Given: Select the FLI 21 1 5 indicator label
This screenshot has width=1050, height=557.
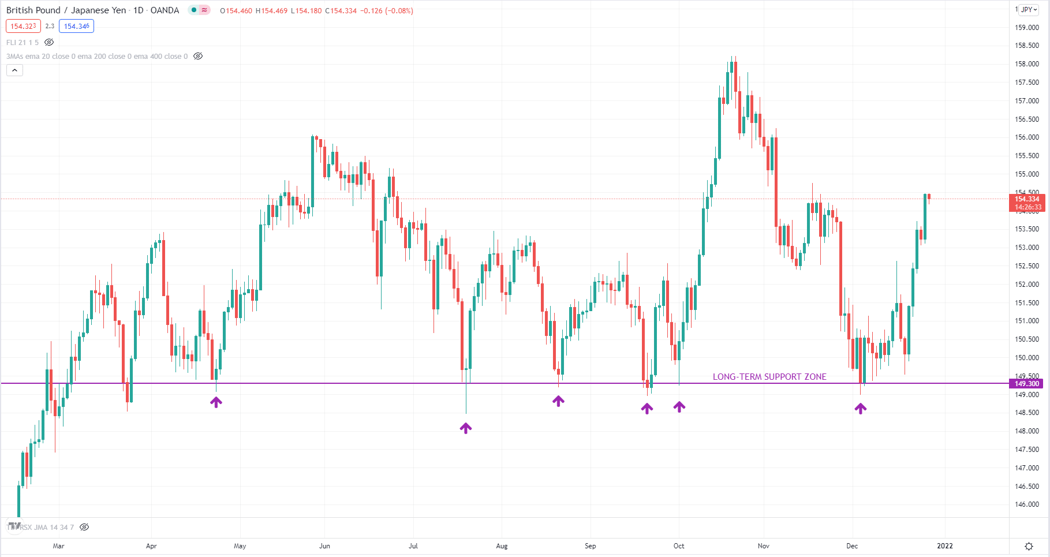Looking at the screenshot, I should click(x=23, y=42).
